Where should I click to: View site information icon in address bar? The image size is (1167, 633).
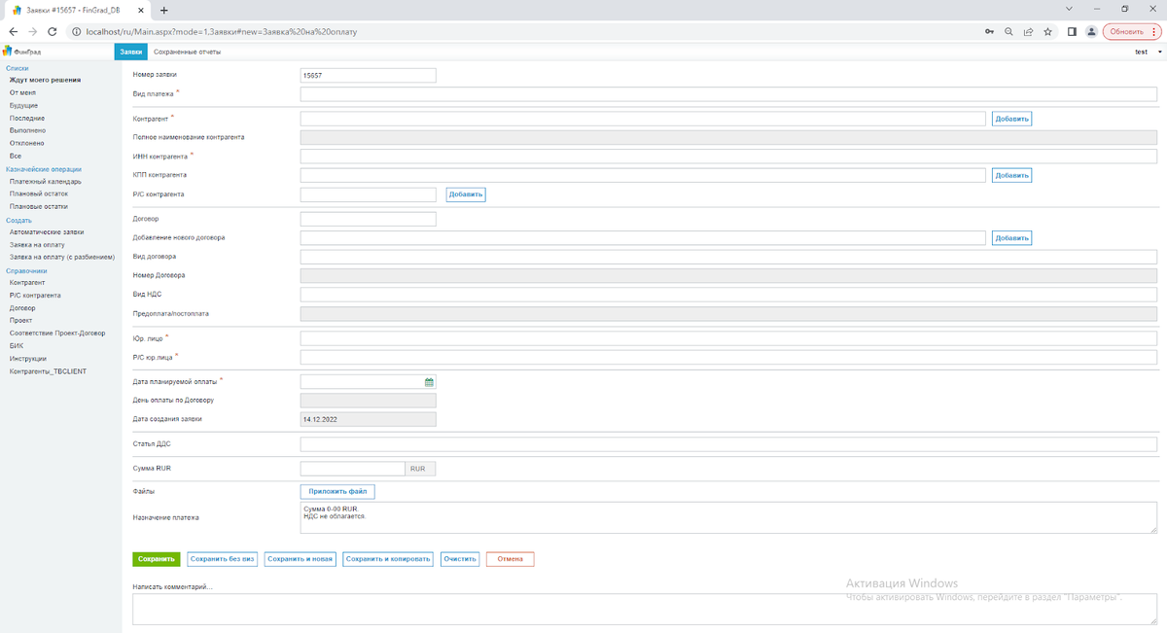coord(76,31)
